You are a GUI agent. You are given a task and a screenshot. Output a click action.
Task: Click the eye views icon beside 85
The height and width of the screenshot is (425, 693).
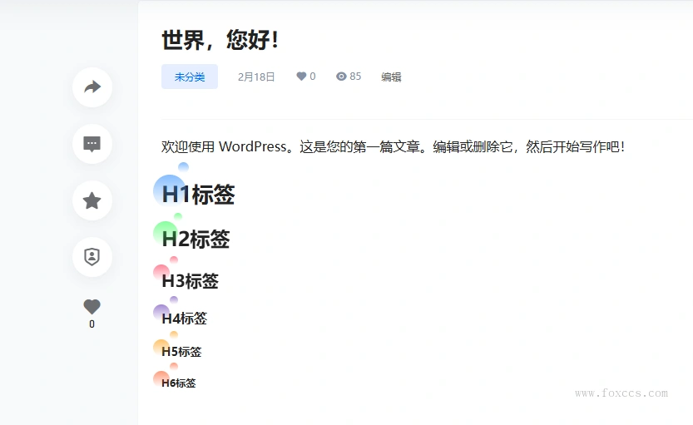point(341,77)
